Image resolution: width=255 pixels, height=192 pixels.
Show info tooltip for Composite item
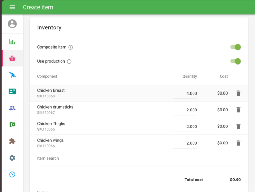point(70,47)
